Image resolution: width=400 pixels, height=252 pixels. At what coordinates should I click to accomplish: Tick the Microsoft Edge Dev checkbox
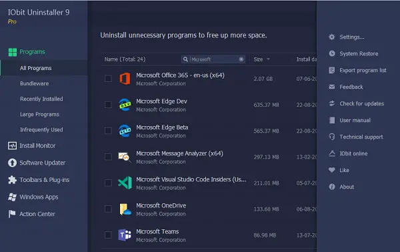point(108,105)
